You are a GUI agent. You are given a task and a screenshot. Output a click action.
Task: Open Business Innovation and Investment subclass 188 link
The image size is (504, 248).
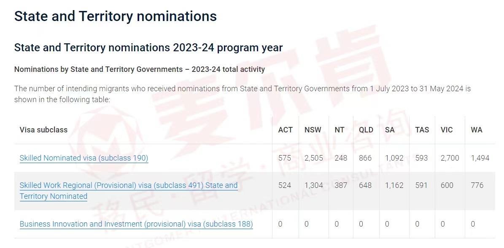tap(136, 224)
